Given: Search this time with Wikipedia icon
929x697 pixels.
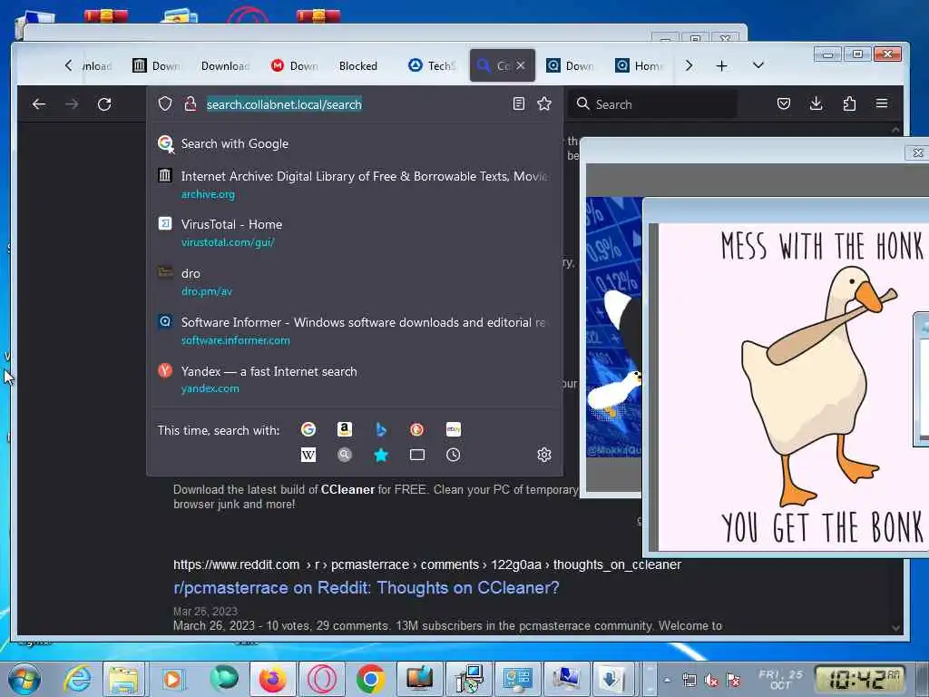Looking at the screenshot, I should pyautogui.click(x=308, y=455).
